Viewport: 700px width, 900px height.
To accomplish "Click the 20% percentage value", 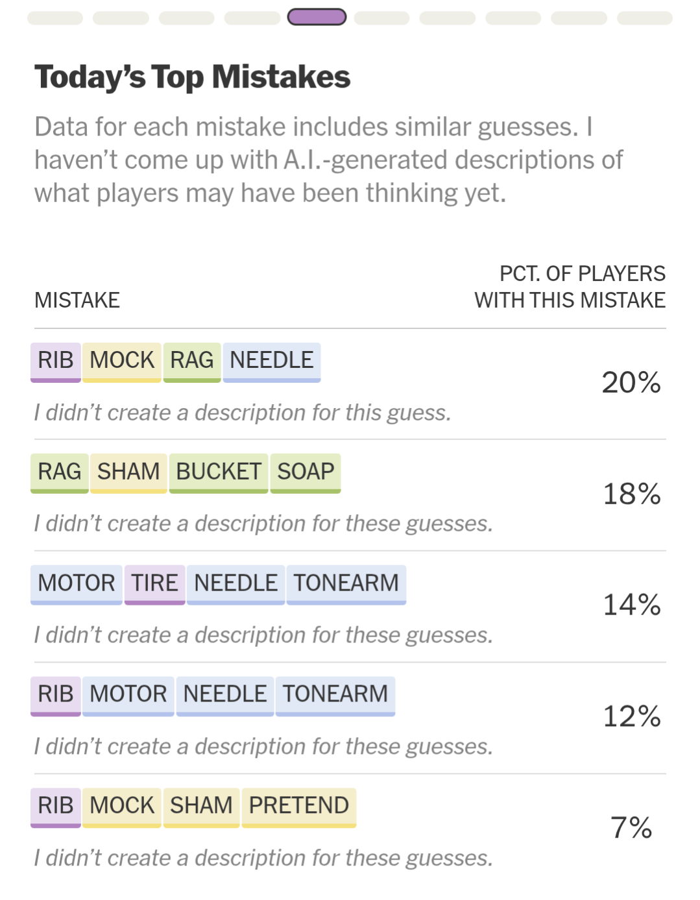I will pos(631,383).
